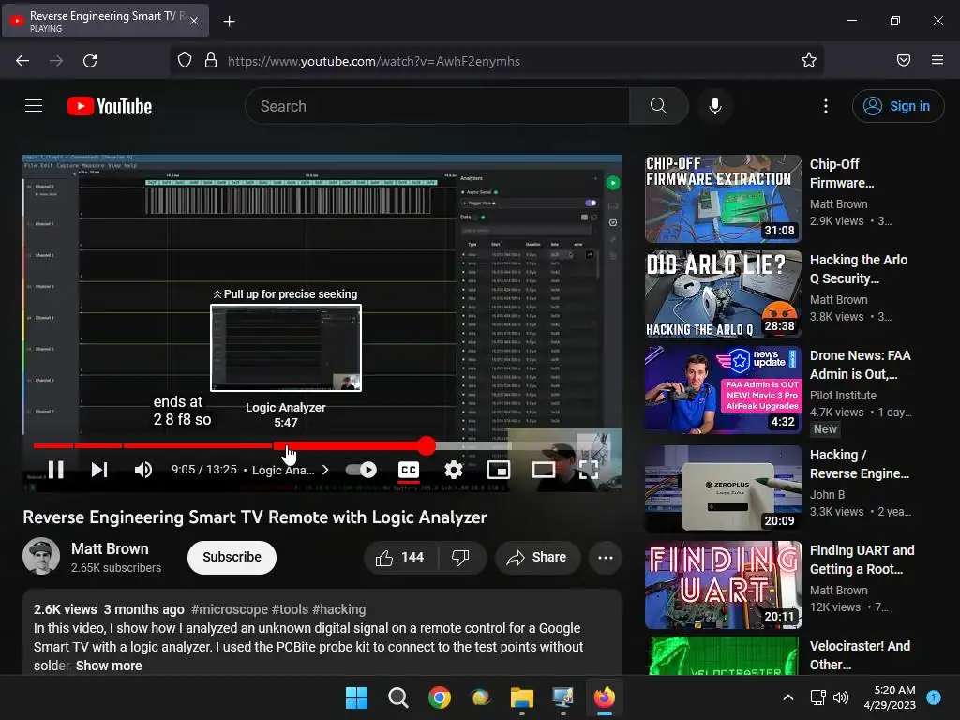View site security lock info
This screenshot has width=960, height=720.
[x=211, y=61]
